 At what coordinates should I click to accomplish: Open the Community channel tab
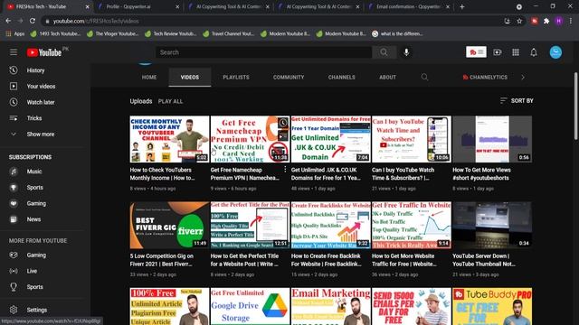point(289,77)
